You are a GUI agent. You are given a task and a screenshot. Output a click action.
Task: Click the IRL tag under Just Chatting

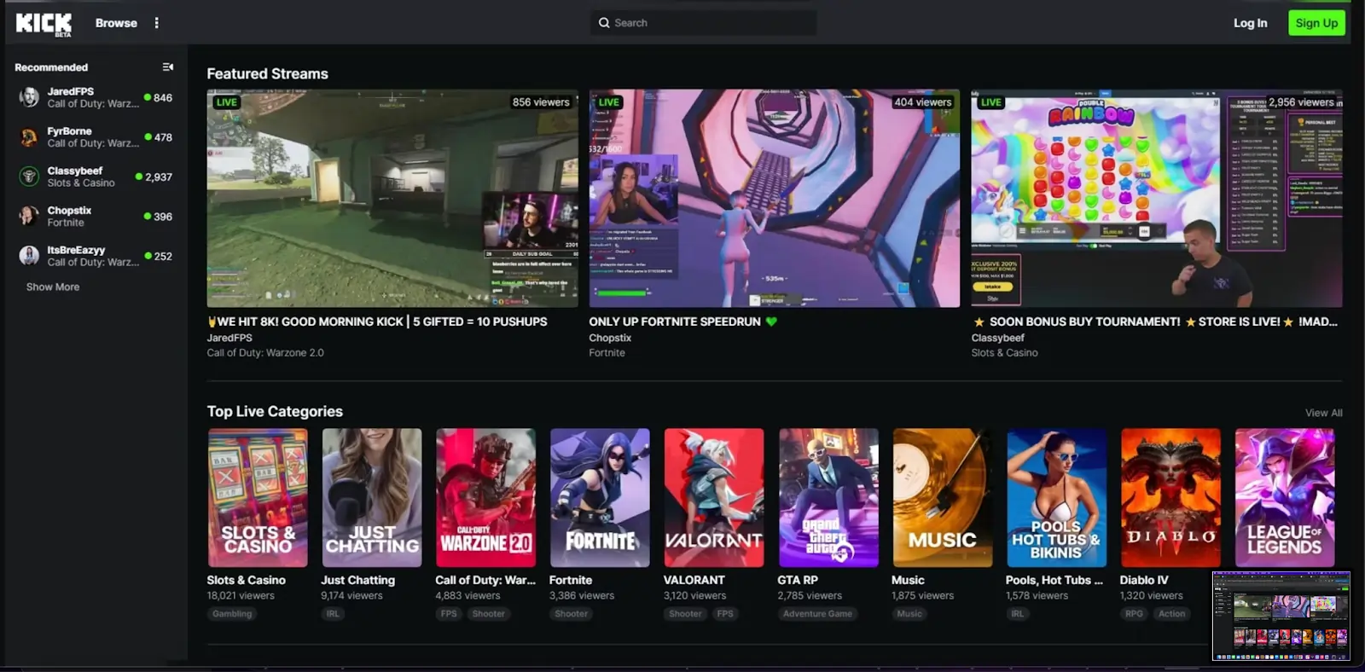coord(333,614)
